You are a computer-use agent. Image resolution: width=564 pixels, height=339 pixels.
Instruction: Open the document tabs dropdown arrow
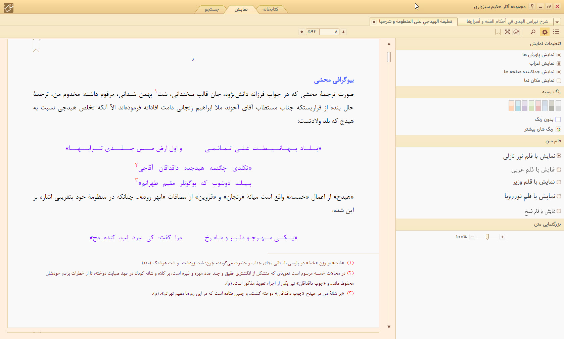pyautogui.click(x=557, y=22)
